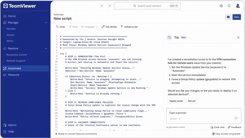Click the 'STEP 3: VALIDATE CONNECTIVITY' line
This screenshot has width=245, height=138.
(x=85, y=122)
